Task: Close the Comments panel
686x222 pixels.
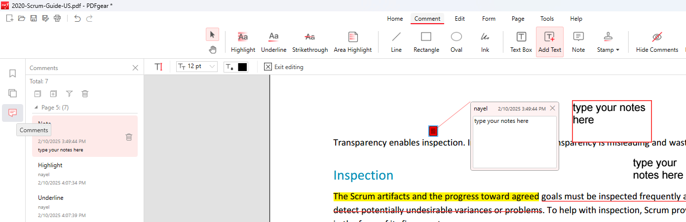Action: coord(135,68)
